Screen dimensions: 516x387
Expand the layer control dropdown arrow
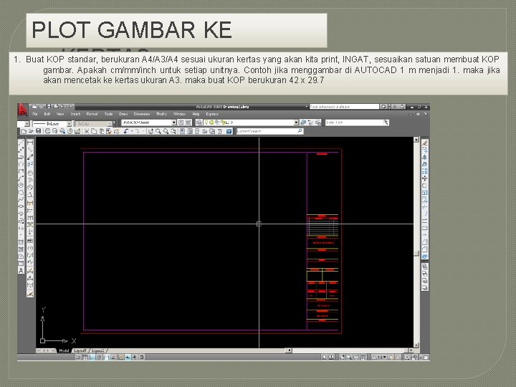click(x=296, y=123)
